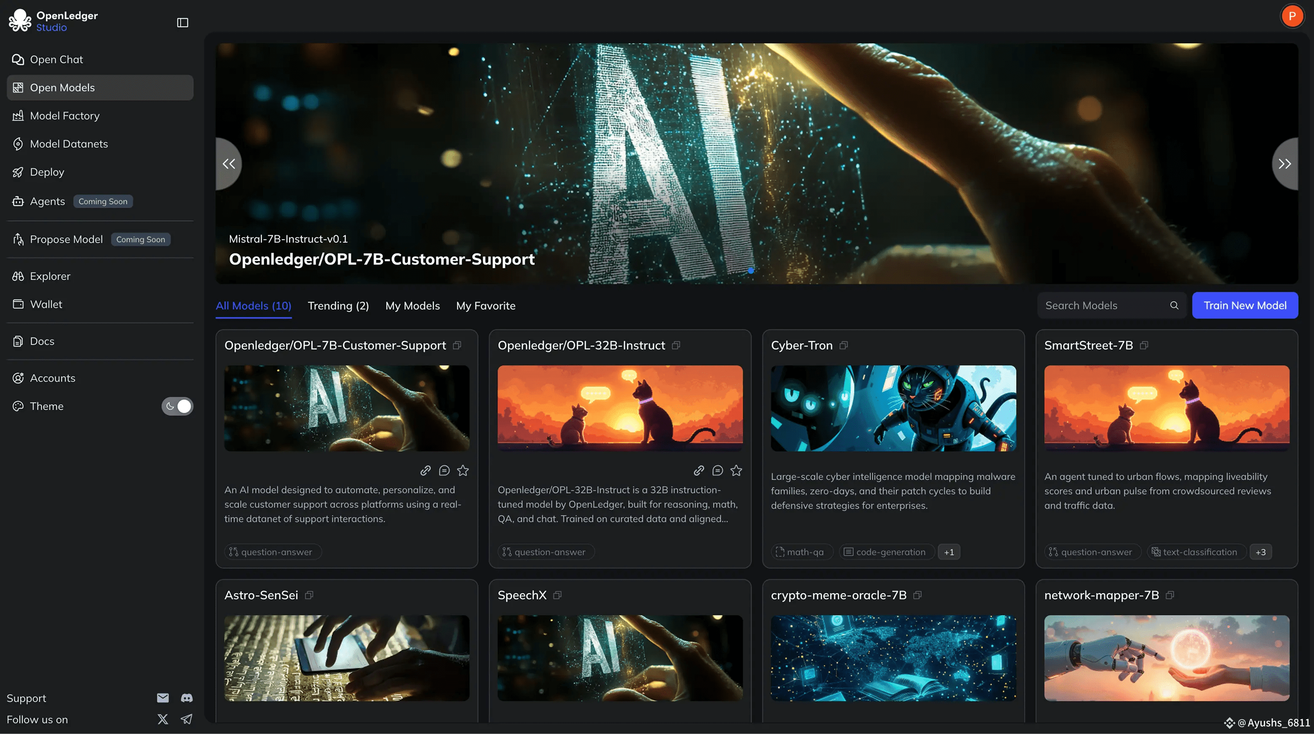Switch to the Trending (2) tab

click(338, 306)
